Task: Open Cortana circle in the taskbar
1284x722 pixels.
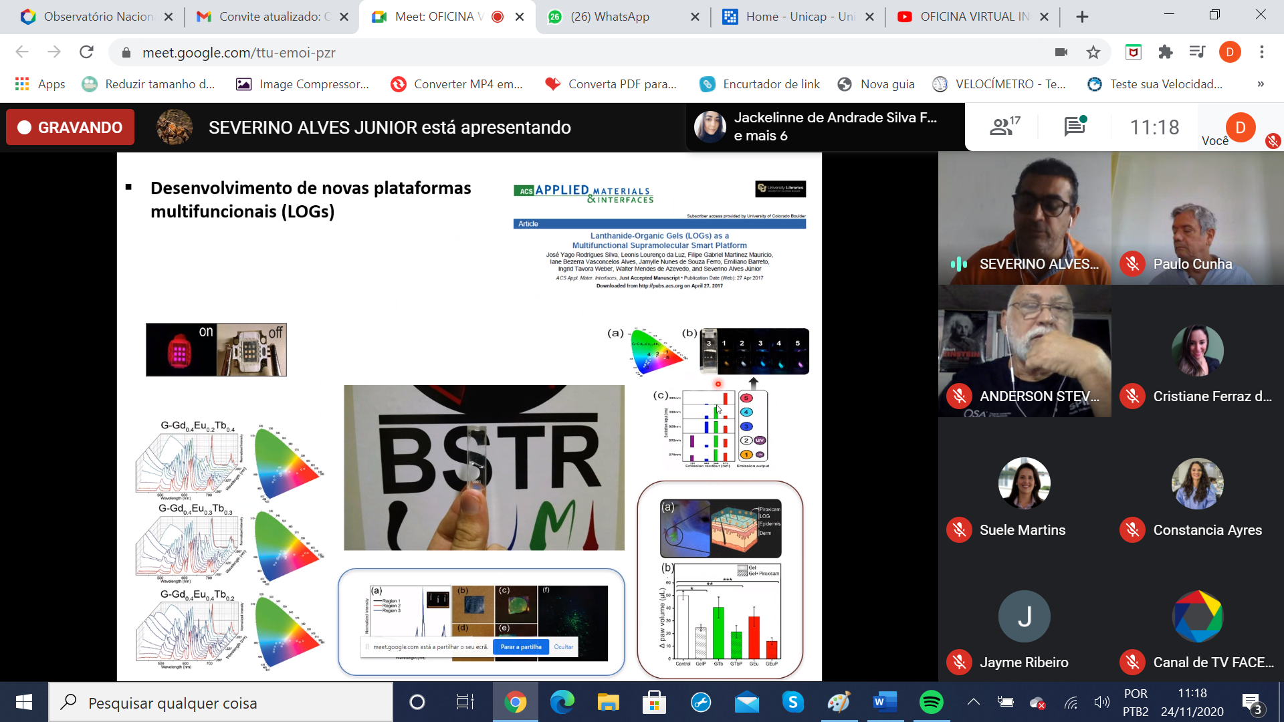Action: coord(417,702)
